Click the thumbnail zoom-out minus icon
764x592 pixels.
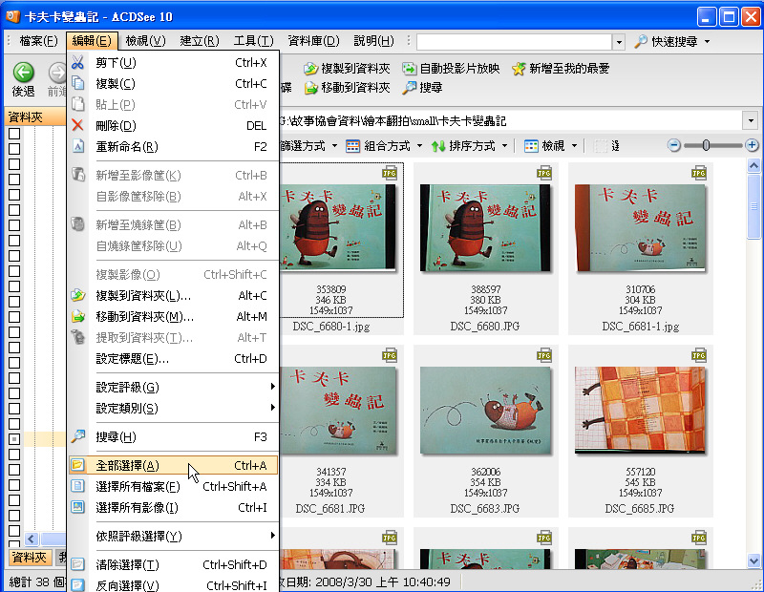[674, 145]
